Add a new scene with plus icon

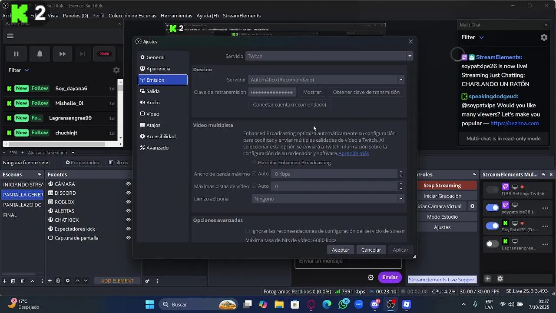[x=4, y=281]
